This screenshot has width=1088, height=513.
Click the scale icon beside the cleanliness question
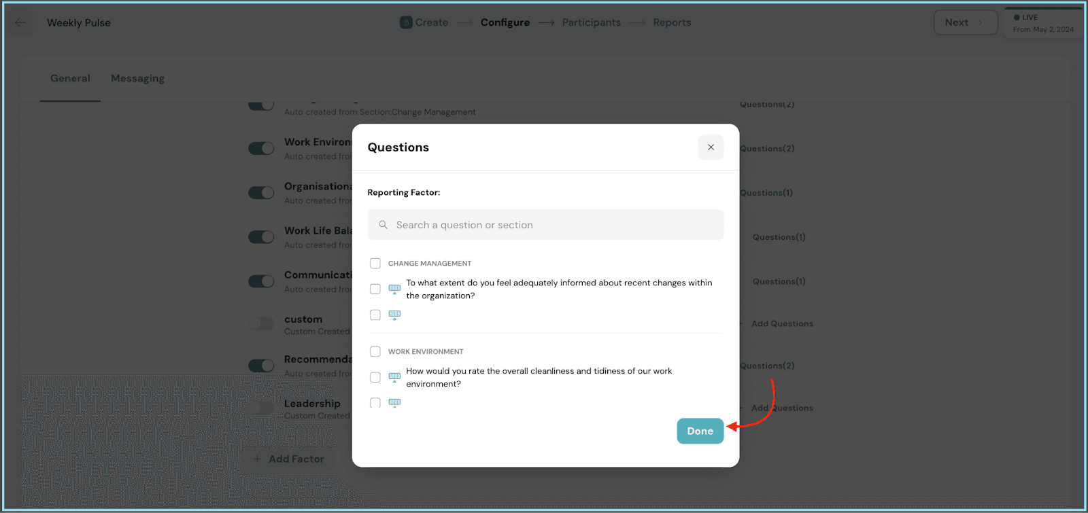(x=394, y=378)
